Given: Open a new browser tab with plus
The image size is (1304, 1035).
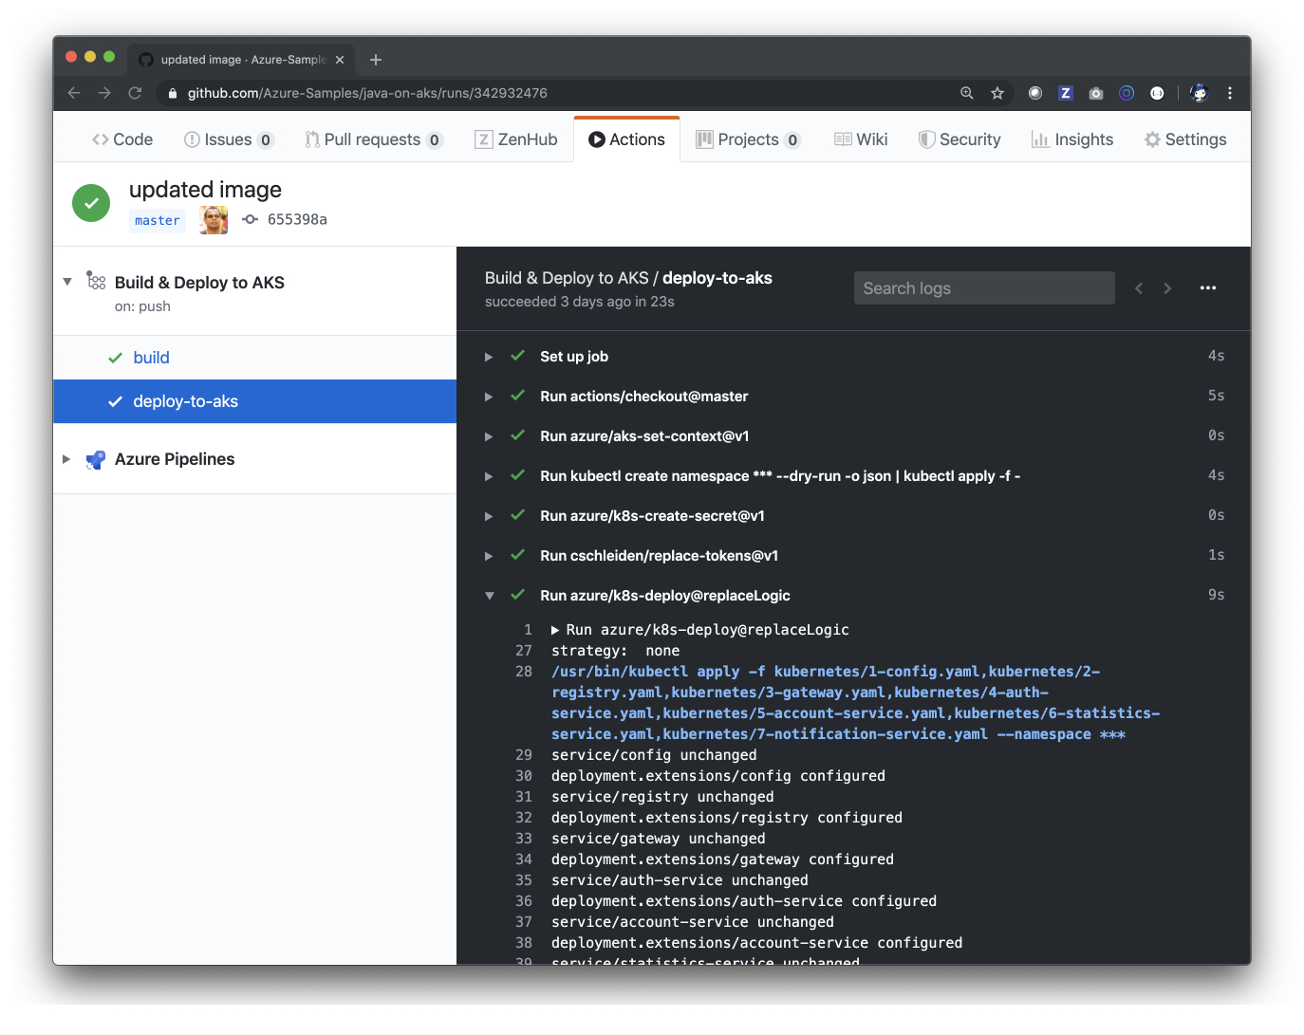Looking at the screenshot, I should (376, 60).
